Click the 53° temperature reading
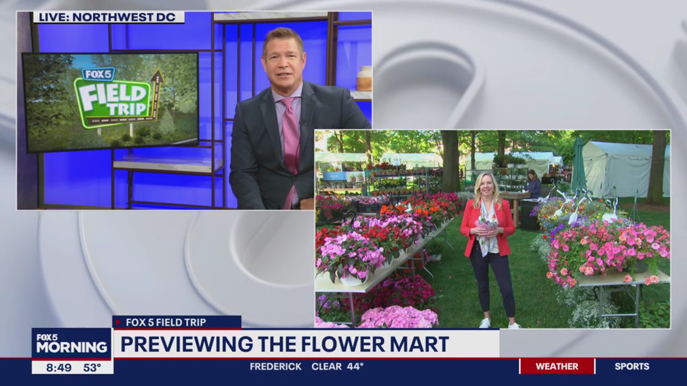 (92, 368)
